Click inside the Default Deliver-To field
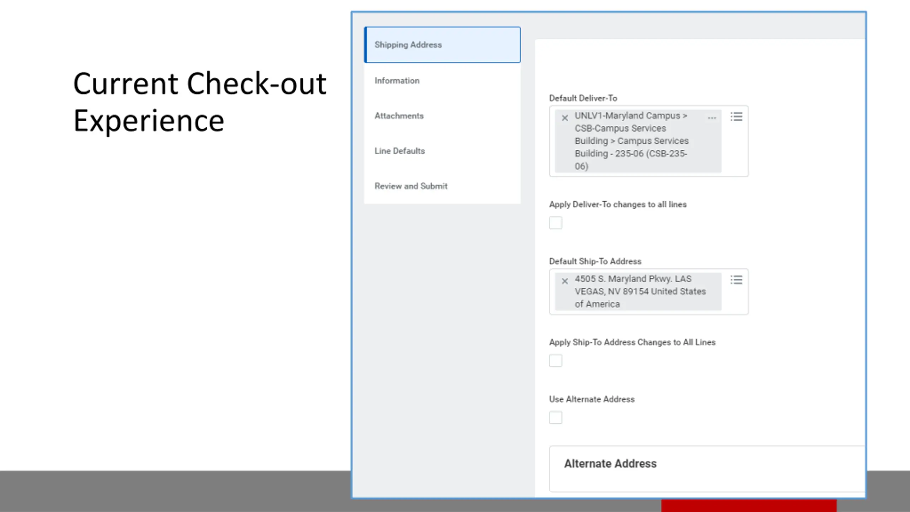 tap(649, 141)
